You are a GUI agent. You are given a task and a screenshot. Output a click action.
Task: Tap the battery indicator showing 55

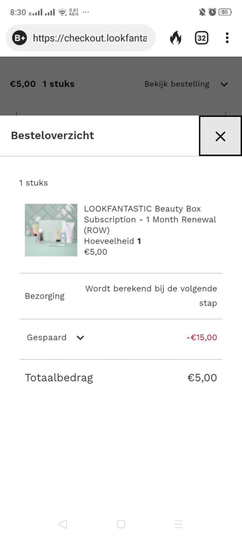coord(225,12)
